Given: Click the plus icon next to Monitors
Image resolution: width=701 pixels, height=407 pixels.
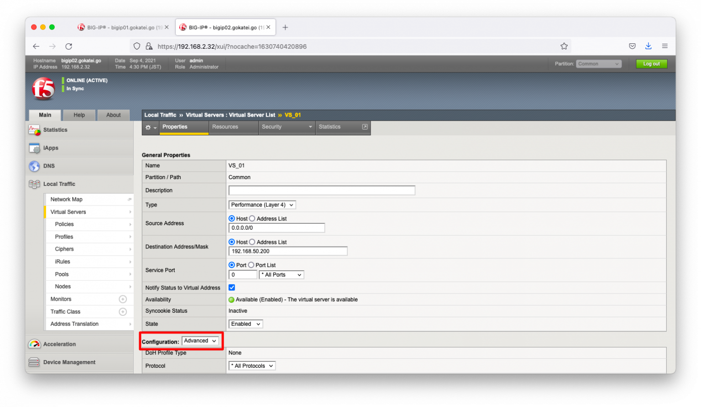Looking at the screenshot, I should [123, 299].
